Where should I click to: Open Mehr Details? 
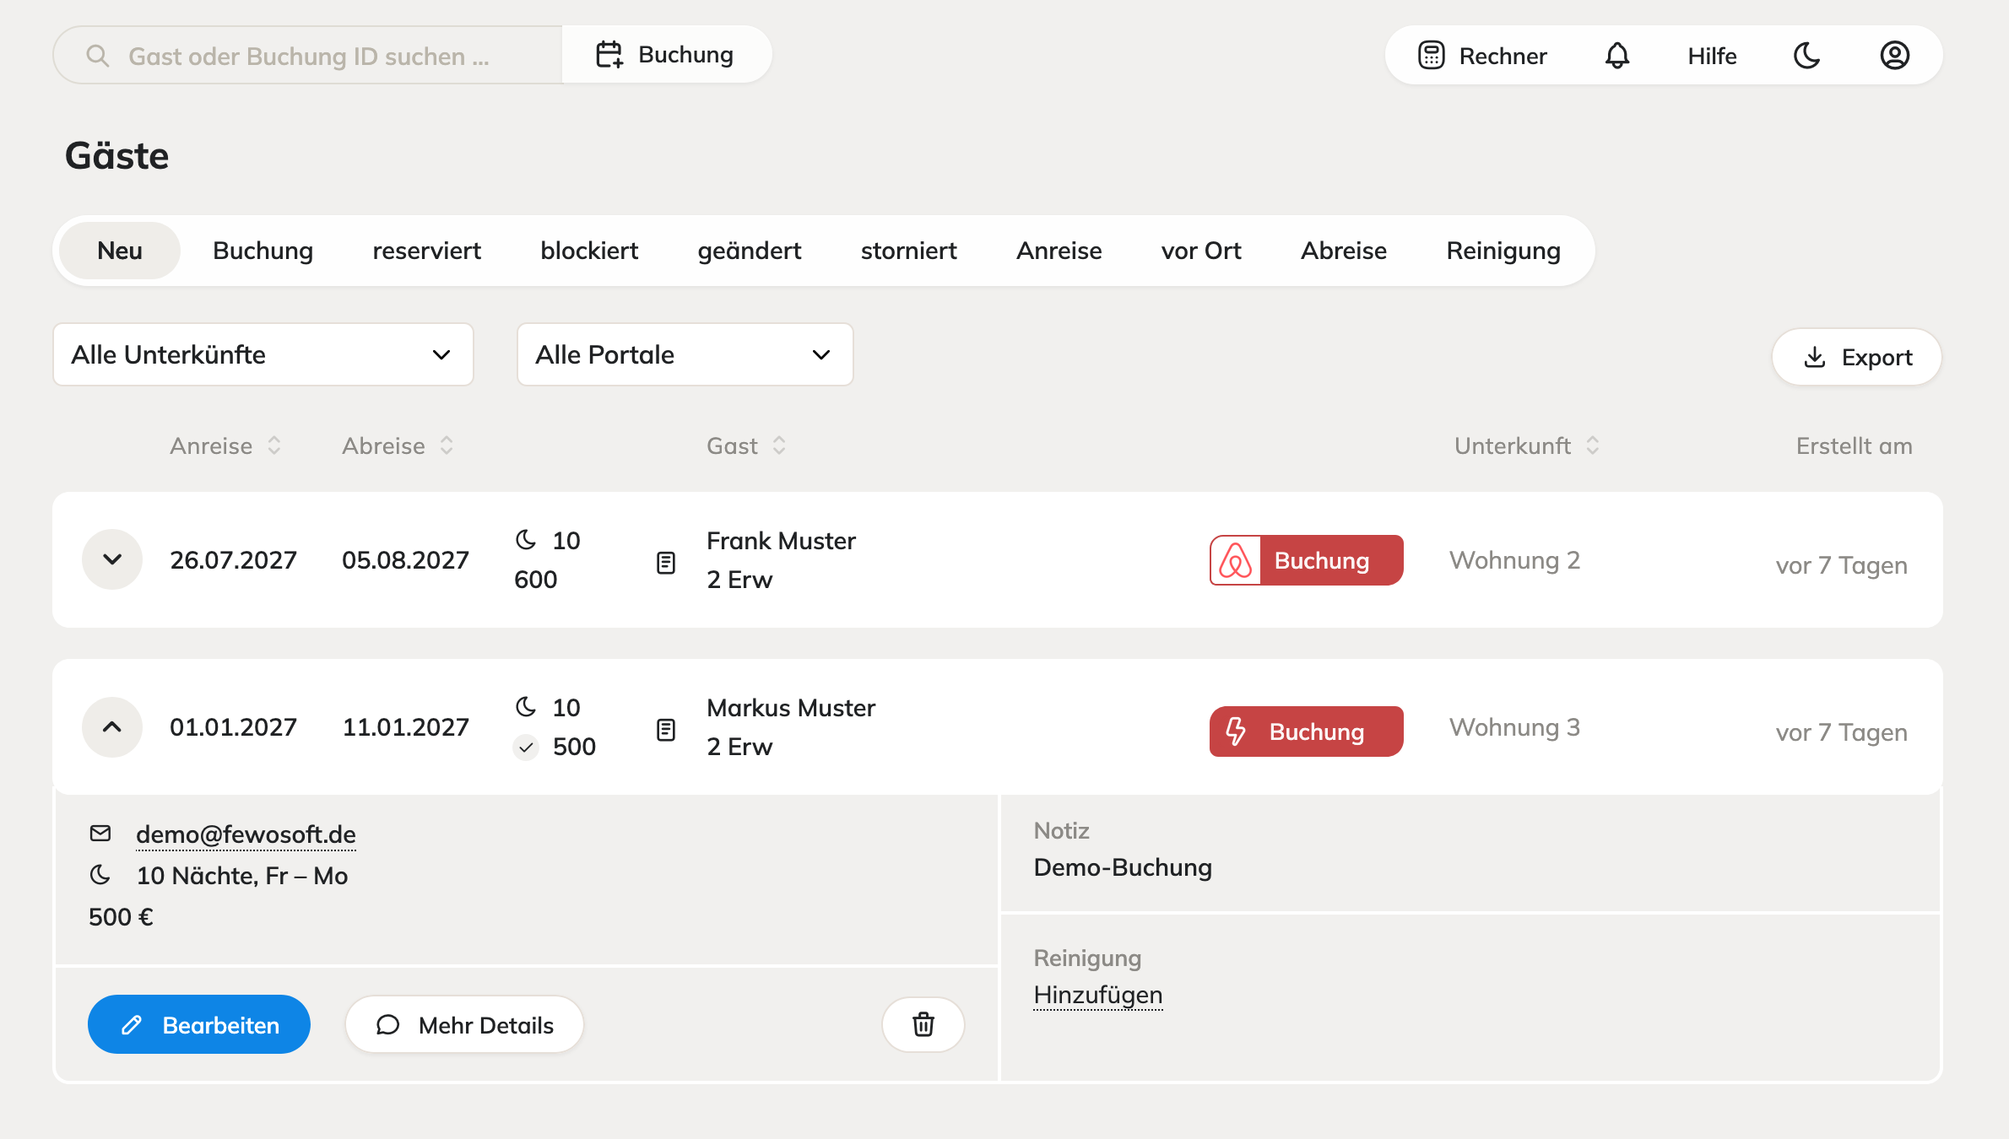pos(464,1024)
